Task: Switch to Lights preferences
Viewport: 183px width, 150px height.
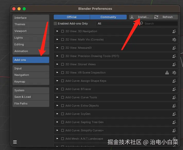Action: (31, 38)
